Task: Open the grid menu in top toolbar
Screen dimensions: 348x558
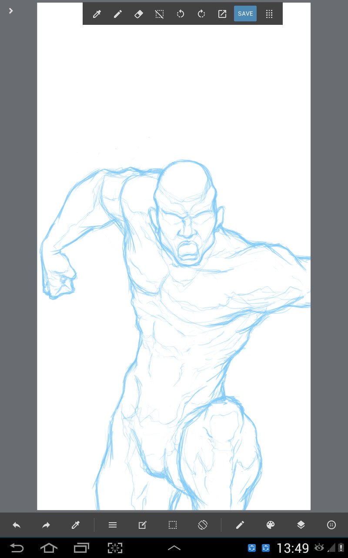Action: (x=269, y=14)
